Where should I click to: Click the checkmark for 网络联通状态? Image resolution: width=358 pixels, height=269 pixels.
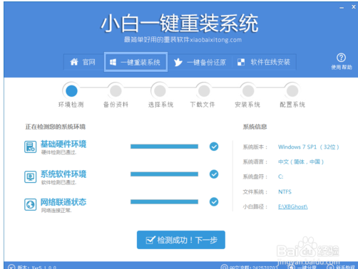coord(214,202)
